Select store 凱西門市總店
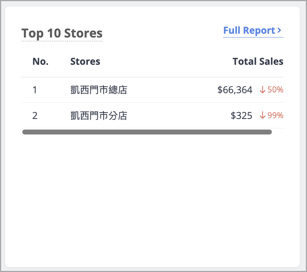307x272 pixels. (x=99, y=90)
